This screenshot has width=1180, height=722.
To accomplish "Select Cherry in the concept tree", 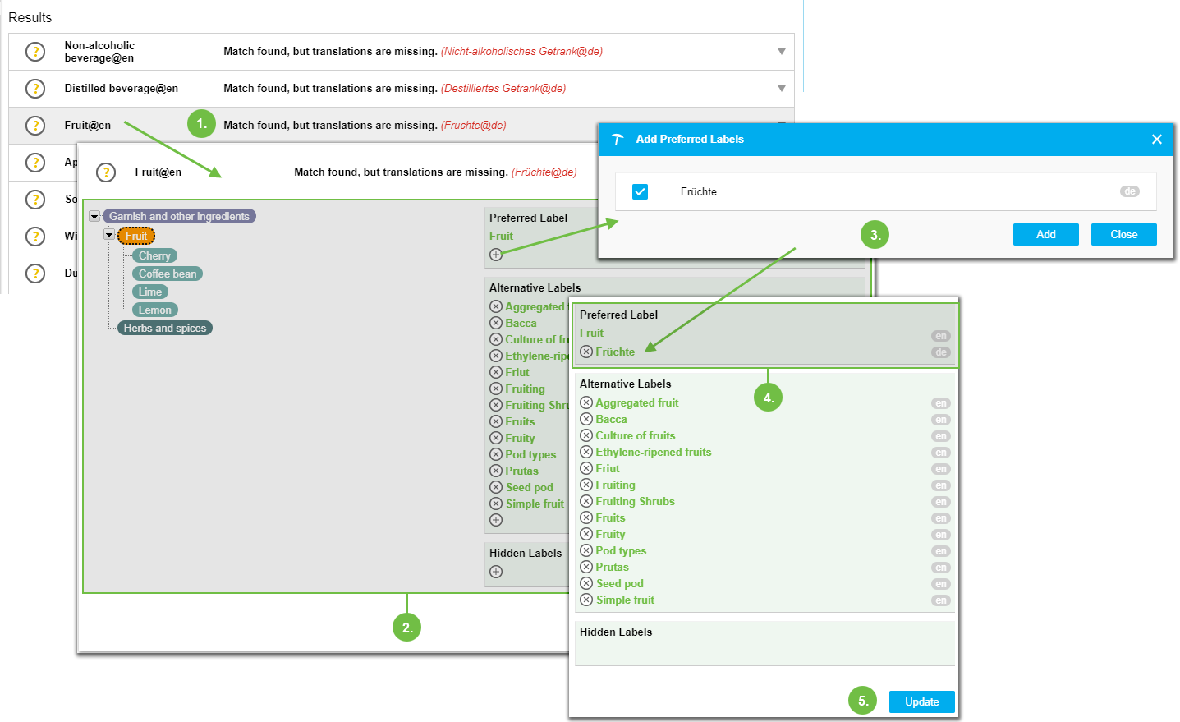I will [154, 256].
